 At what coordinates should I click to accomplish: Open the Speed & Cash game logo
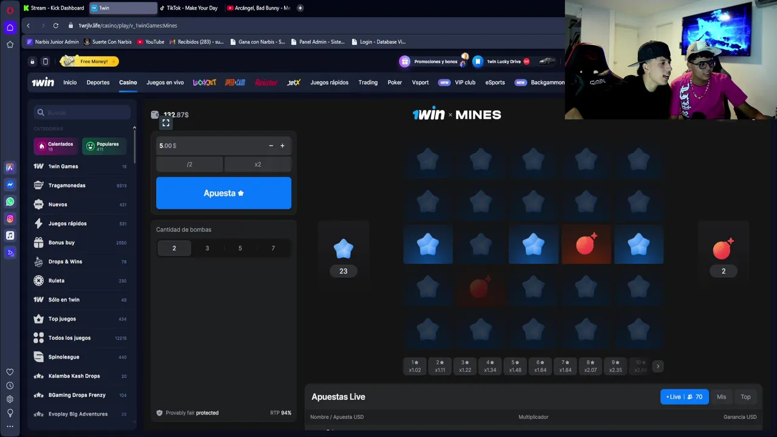pyautogui.click(x=235, y=83)
